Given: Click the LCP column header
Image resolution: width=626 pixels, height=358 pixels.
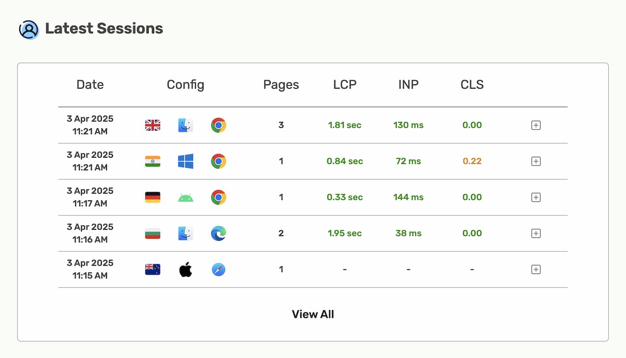Looking at the screenshot, I should tap(345, 85).
